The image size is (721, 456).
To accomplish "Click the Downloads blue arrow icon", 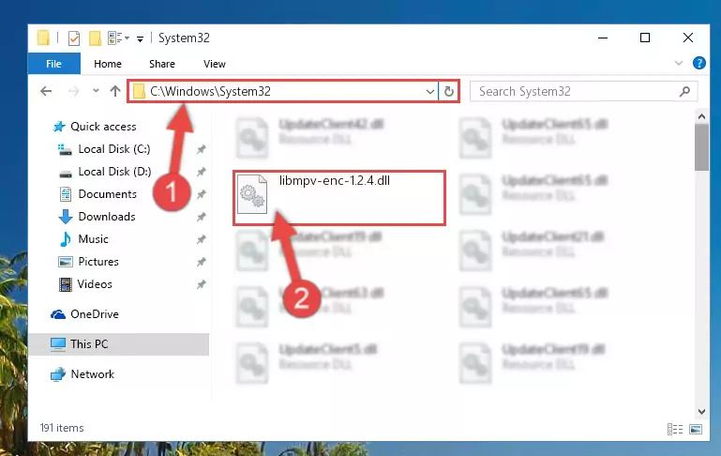I will click(x=66, y=216).
